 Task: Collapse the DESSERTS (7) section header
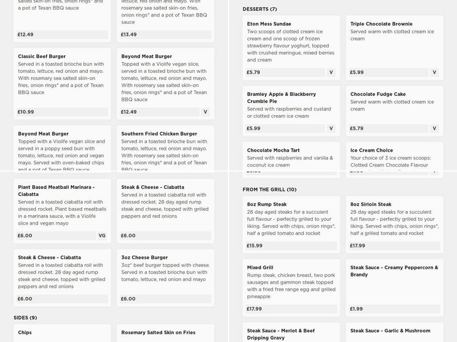tap(260, 9)
